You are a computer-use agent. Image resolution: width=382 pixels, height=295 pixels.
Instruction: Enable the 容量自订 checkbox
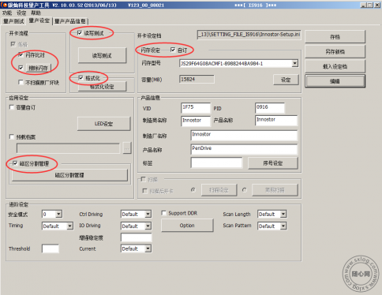point(12,107)
